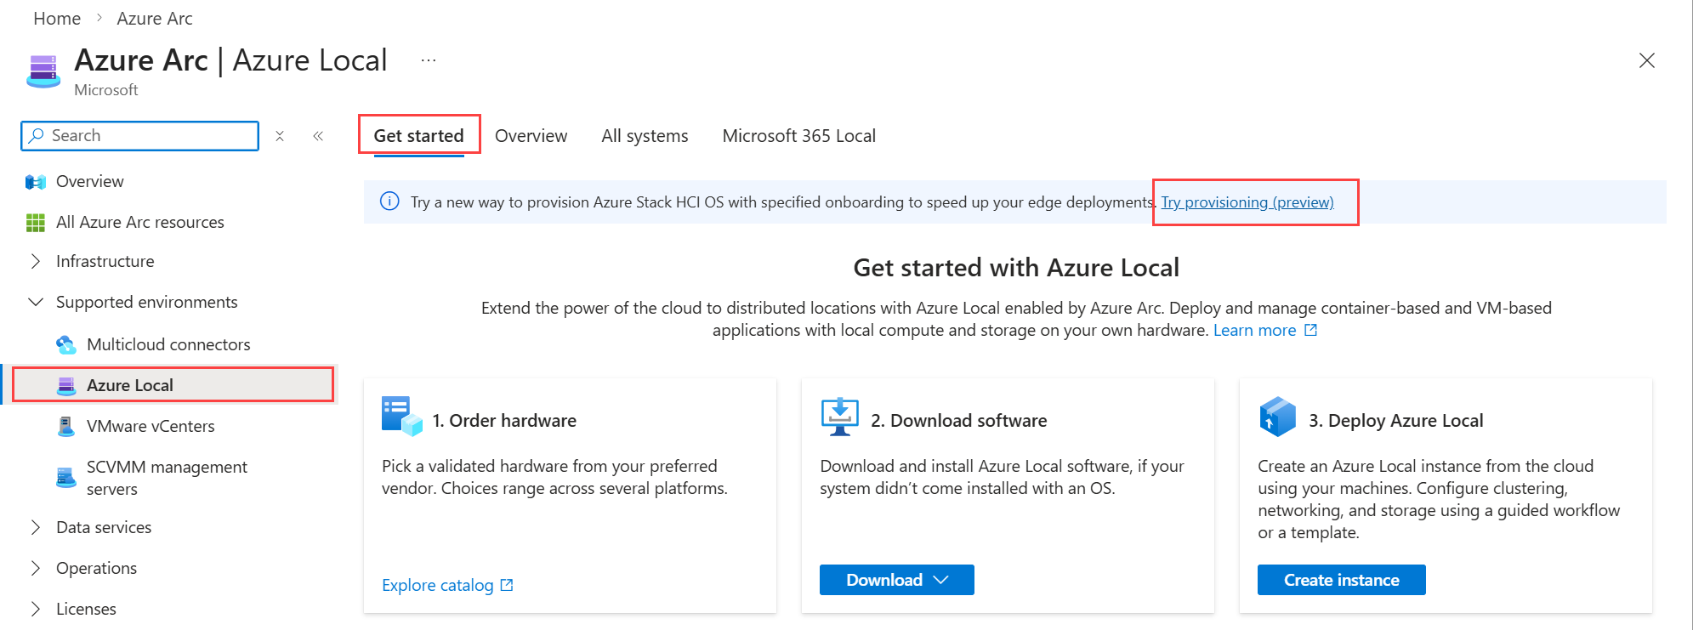Open the ellipsis more options menu
Image resolution: width=1693 pixels, height=630 pixels.
pyautogui.click(x=429, y=60)
